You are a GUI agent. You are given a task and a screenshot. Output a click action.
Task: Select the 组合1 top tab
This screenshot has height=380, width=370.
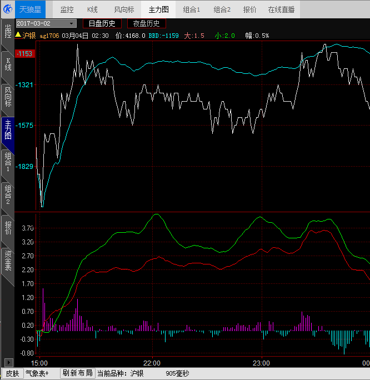(x=192, y=9)
